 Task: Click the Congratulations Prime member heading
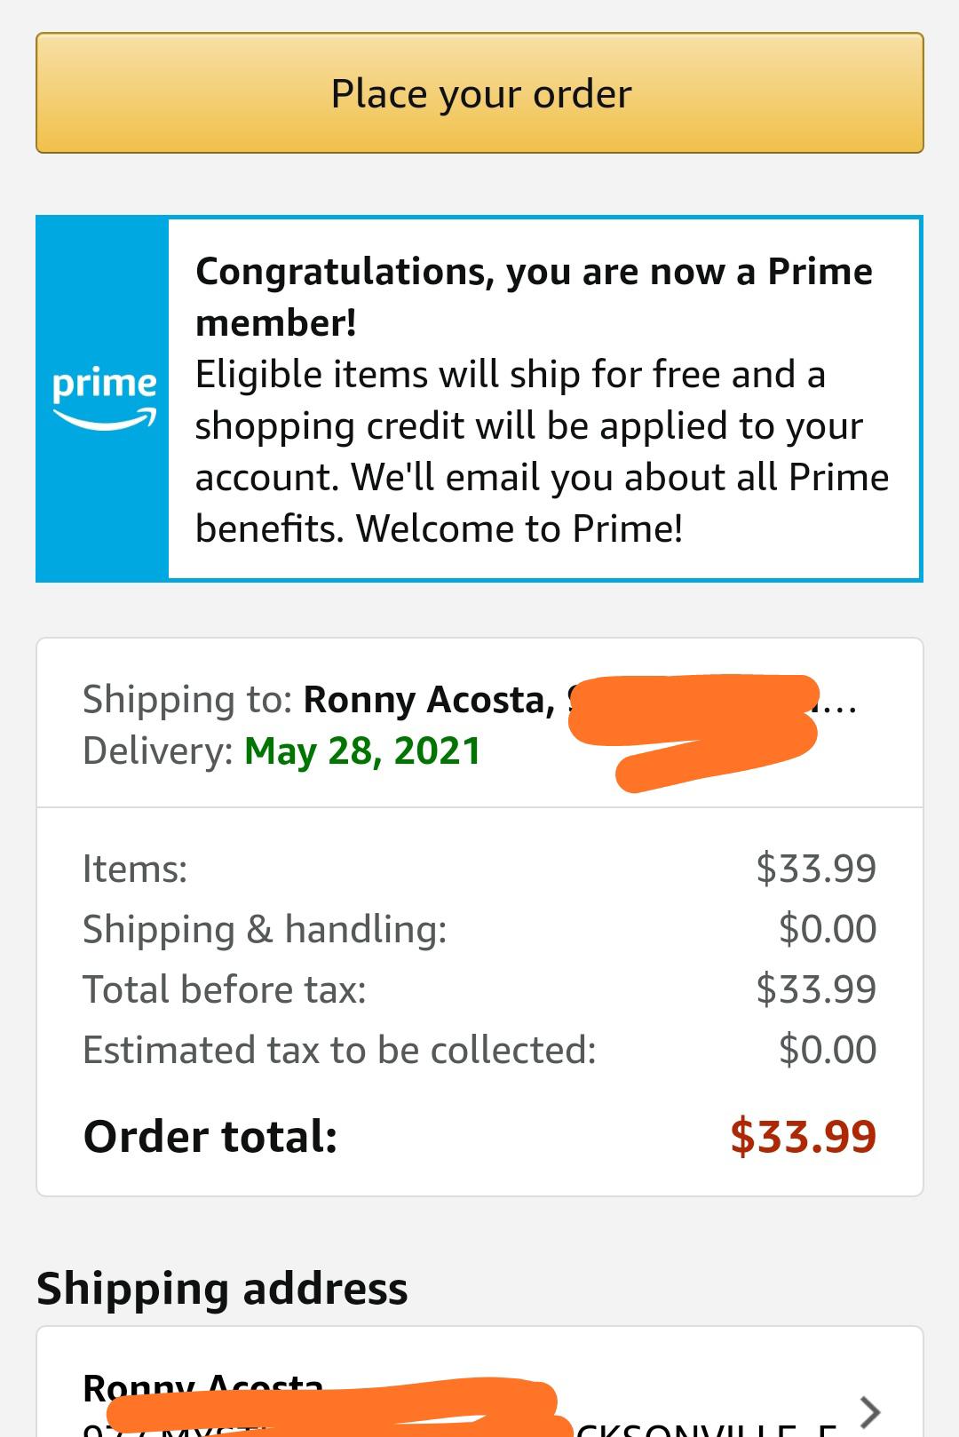(x=533, y=297)
